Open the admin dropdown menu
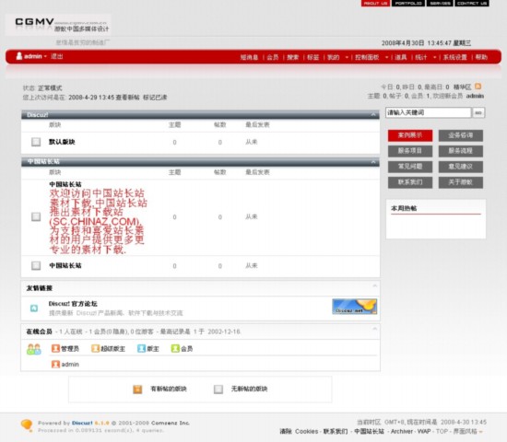Screen dimensions: 507x442 pos(45,56)
